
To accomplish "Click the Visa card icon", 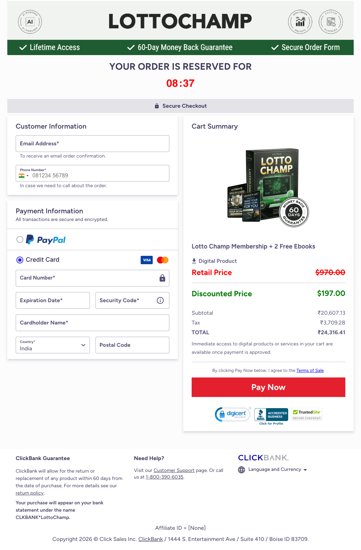I will click(146, 260).
